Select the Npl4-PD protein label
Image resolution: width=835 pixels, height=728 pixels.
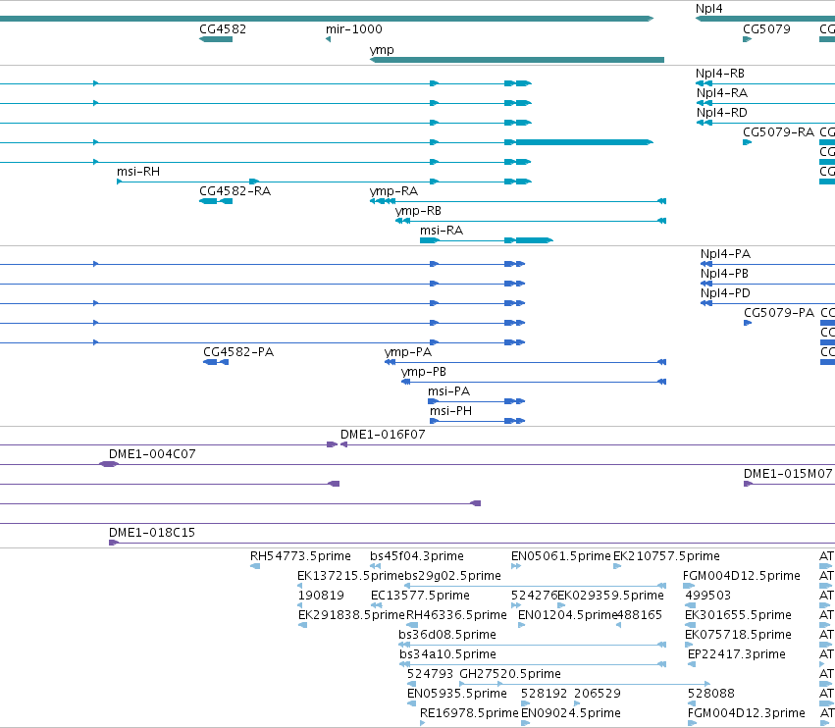pos(725,293)
